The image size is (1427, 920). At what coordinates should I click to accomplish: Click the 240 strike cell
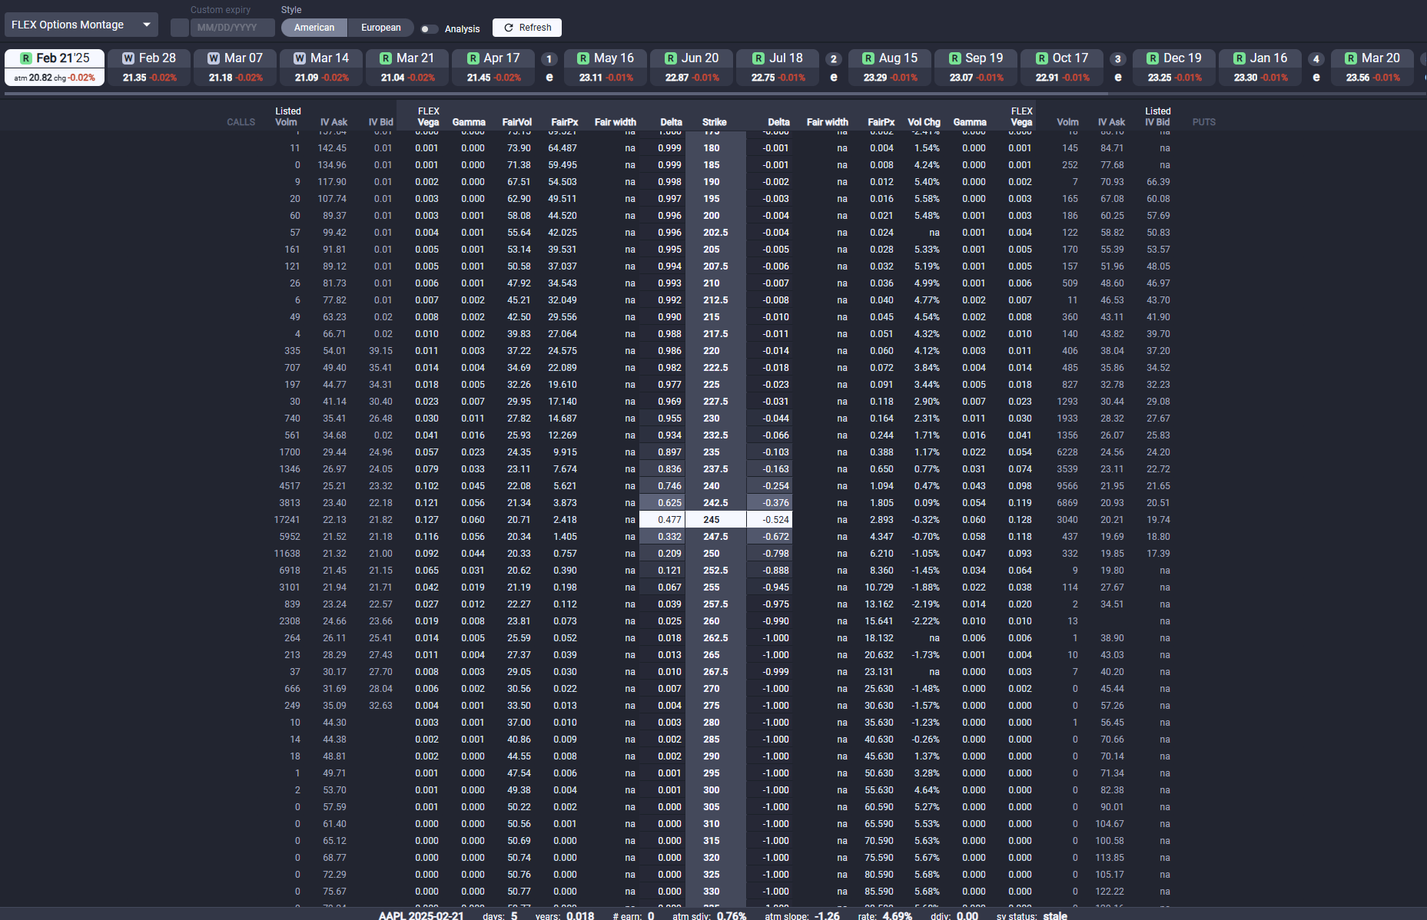pyautogui.click(x=715, y=486)
